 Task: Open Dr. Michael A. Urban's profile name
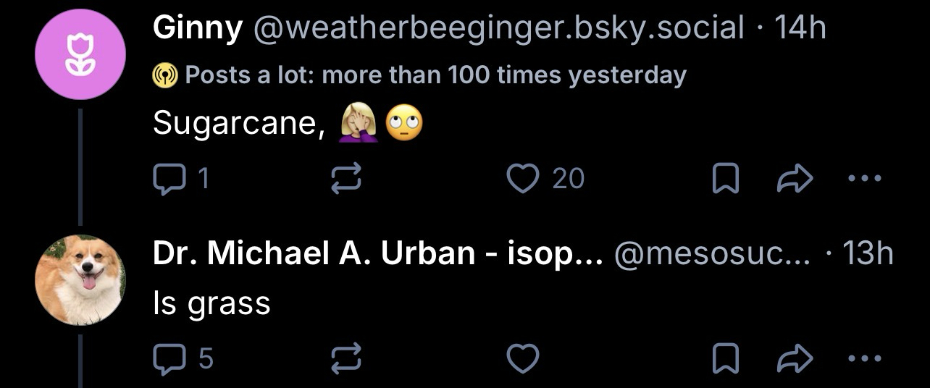tap(377, 254)
